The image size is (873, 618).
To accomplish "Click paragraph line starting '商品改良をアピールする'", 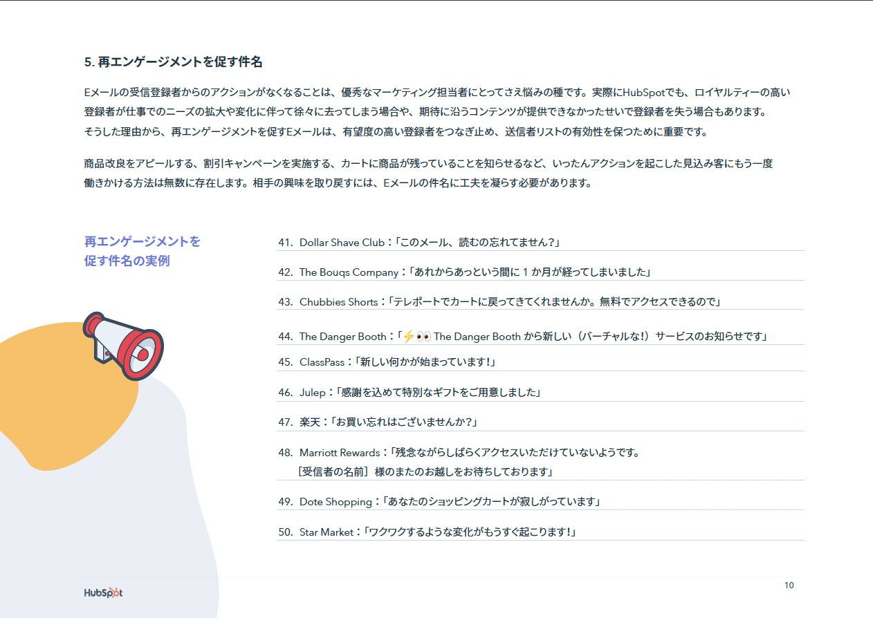I will tap(428, 165).
